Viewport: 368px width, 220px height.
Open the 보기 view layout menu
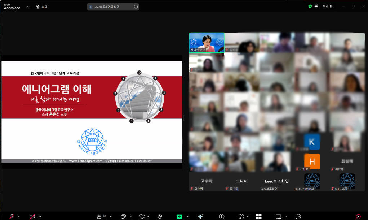[x=327, y=7]
